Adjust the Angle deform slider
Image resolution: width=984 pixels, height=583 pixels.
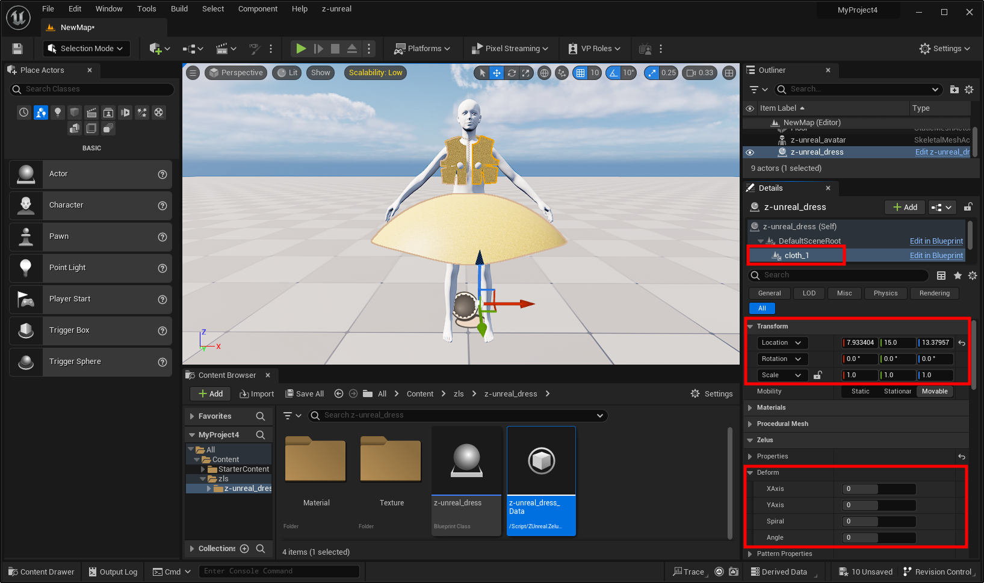(x=879, y=538)
